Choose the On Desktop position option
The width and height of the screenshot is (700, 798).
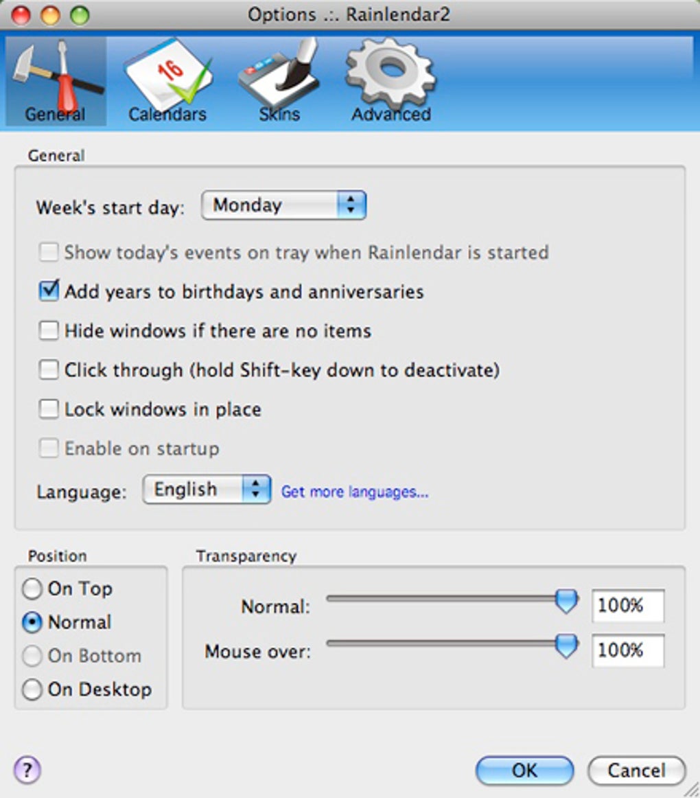pos(32,689)
